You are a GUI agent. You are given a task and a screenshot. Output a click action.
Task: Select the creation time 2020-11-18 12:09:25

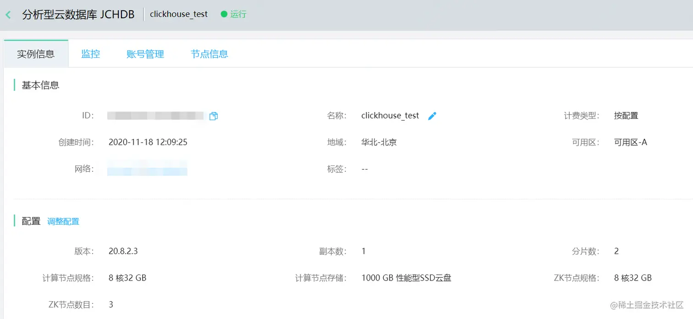148,142
